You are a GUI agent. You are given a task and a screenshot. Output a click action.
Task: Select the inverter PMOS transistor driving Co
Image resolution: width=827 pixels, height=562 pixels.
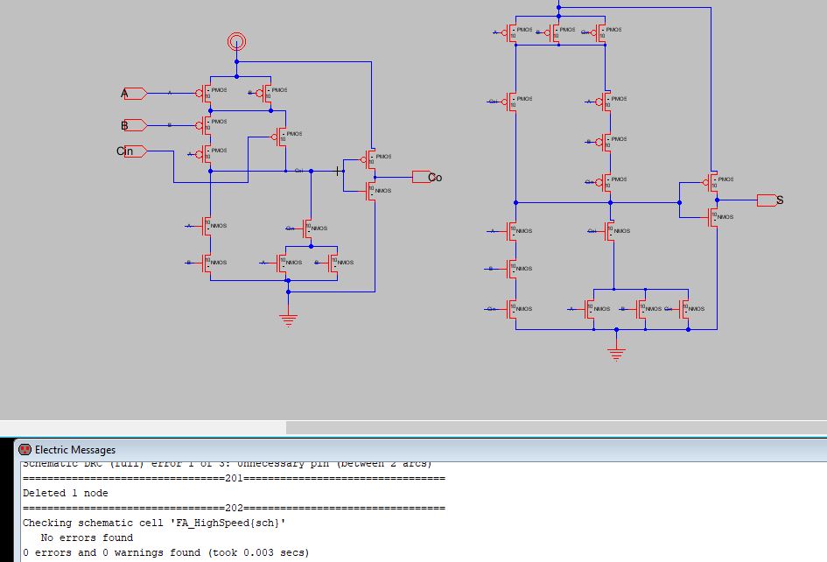371,160
